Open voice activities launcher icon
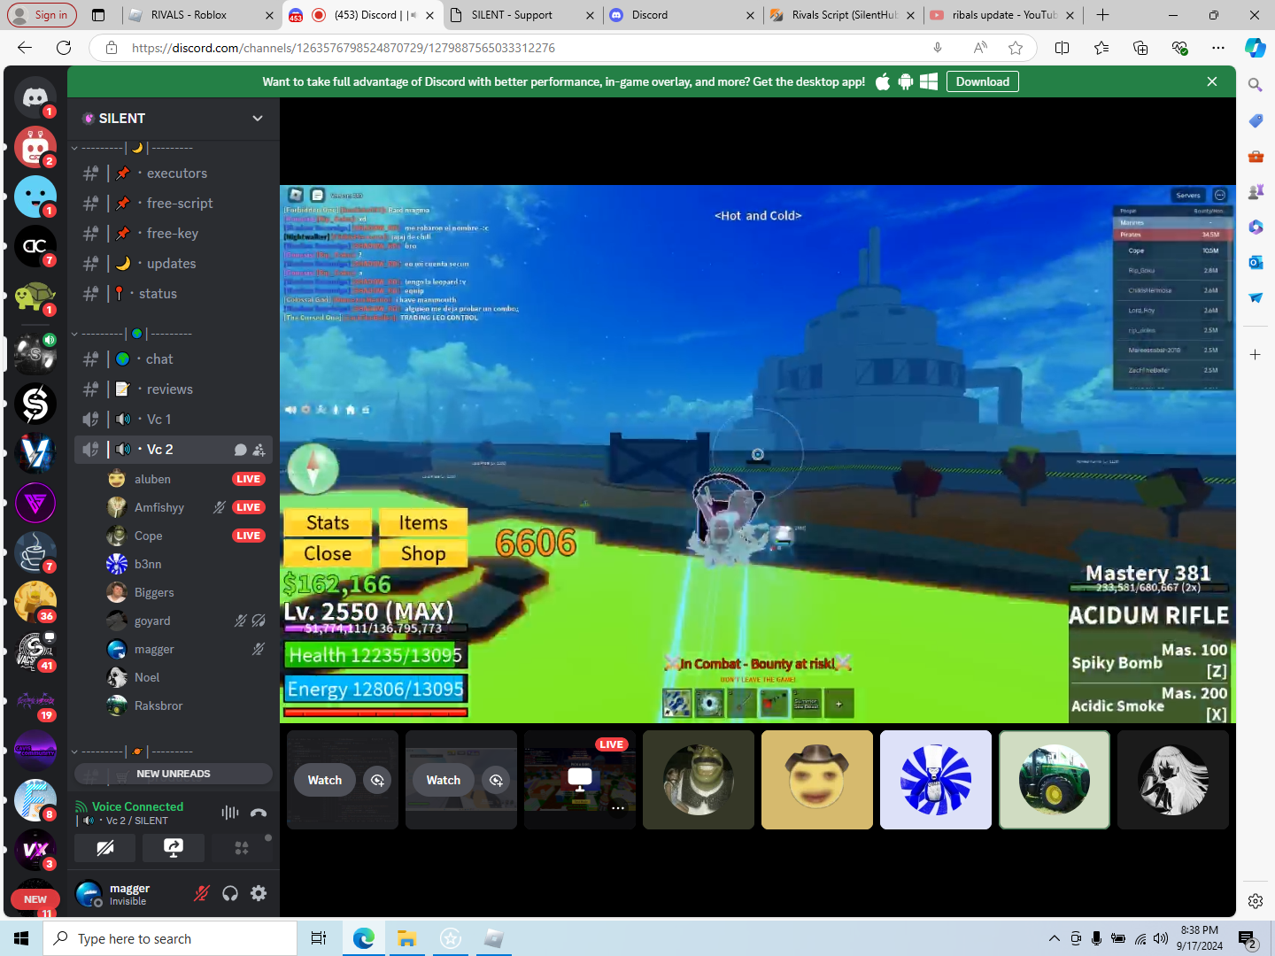The image size is (1275, 956). pos(242,848)
